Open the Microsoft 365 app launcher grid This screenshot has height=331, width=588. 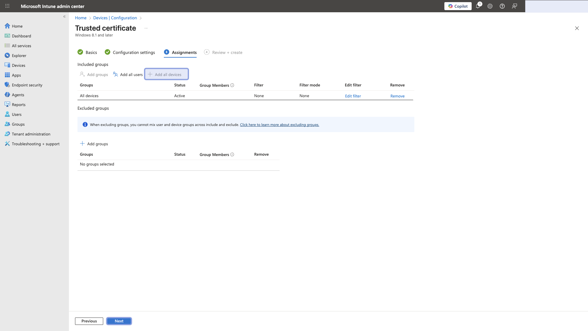point(7,6)
